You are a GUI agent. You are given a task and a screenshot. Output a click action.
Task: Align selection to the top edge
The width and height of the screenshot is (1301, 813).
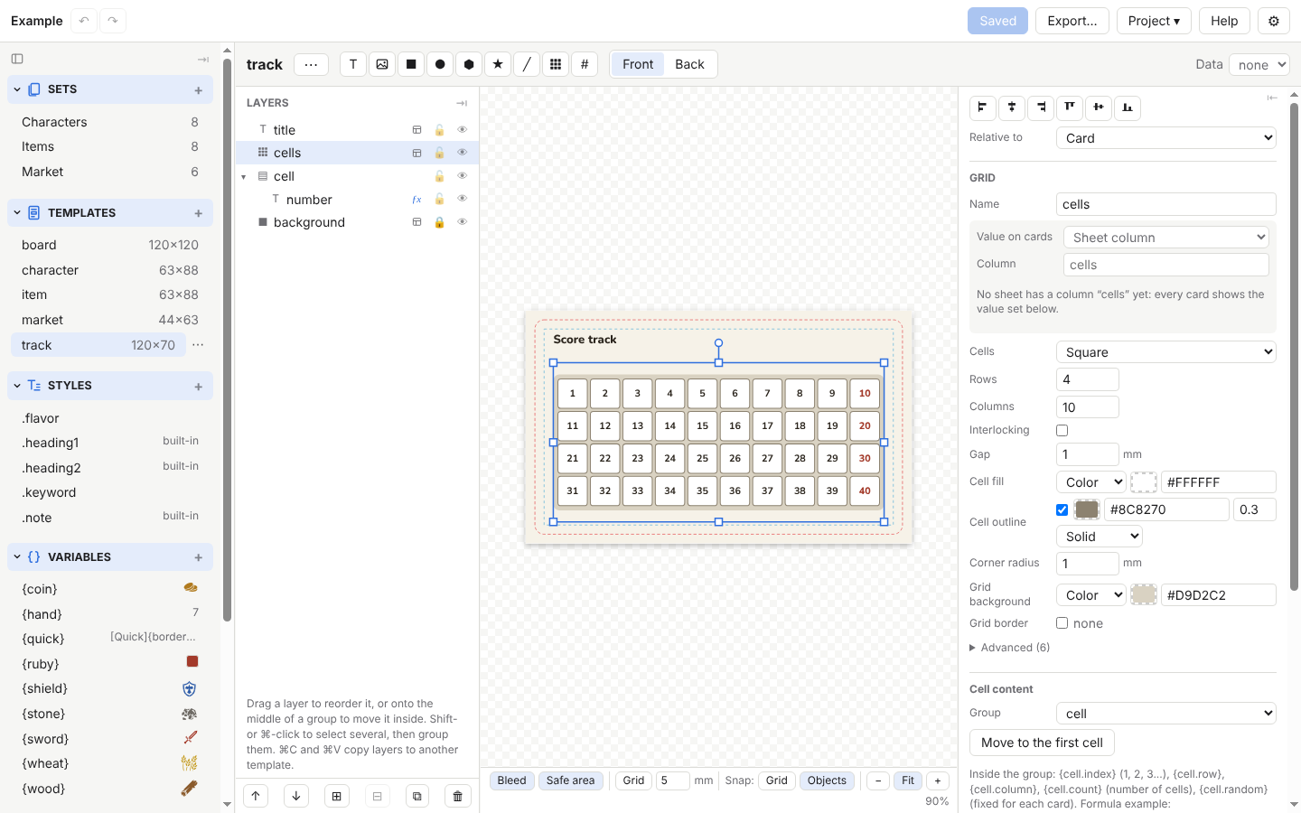tap(1070, 107)
